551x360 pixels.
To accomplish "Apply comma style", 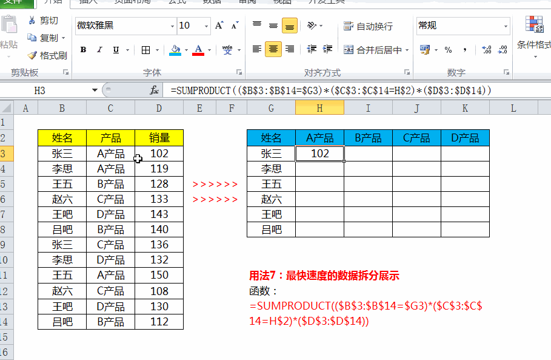I will coord(465,50).
